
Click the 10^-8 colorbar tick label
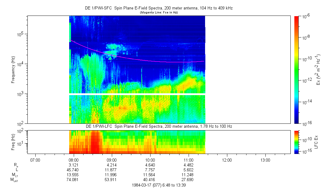click(306, 38)
